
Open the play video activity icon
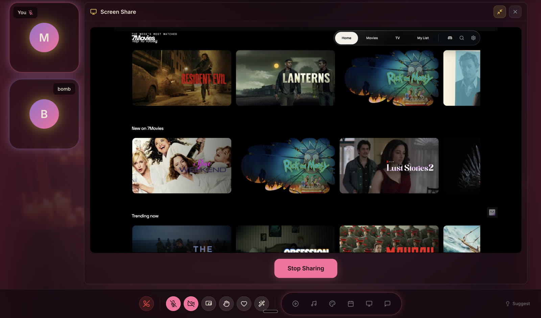296,303
